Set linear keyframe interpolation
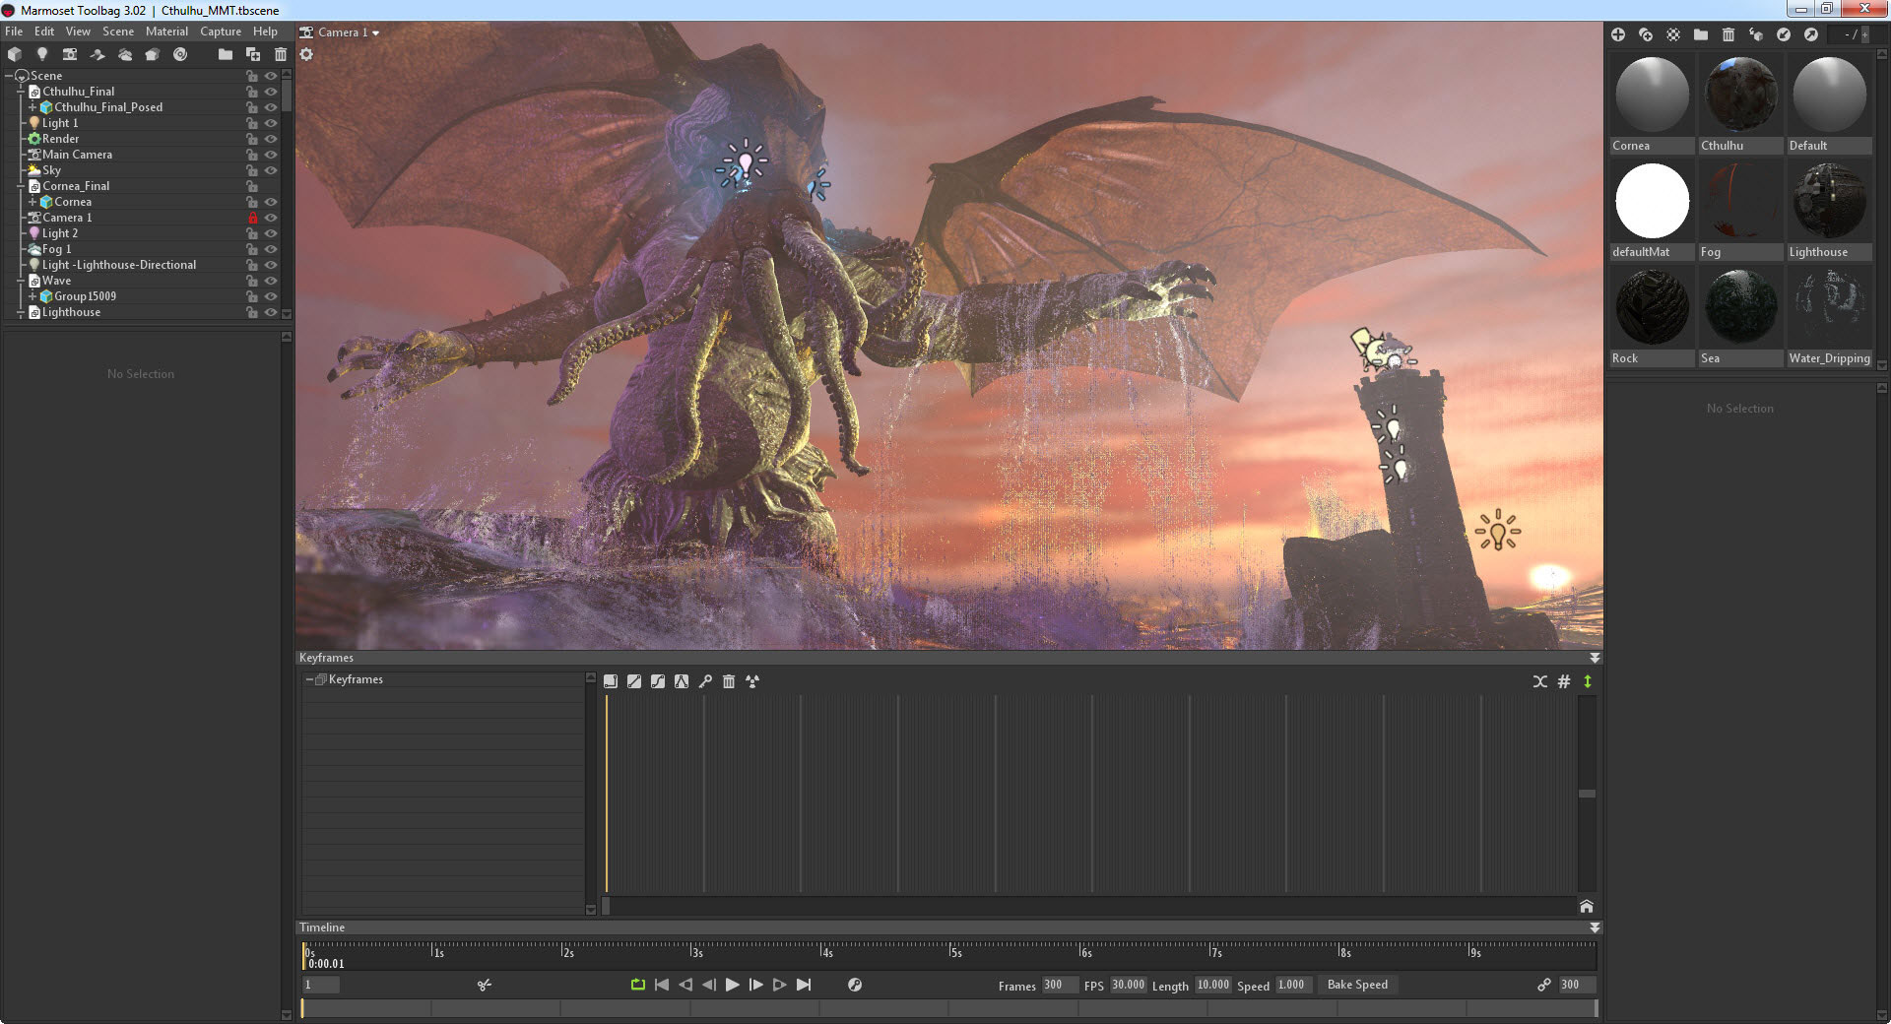This screenshot has width=1891, height=1024. [634, 681]
